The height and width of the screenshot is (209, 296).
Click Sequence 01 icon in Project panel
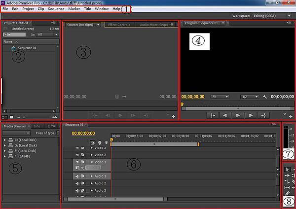pos(13,48)
